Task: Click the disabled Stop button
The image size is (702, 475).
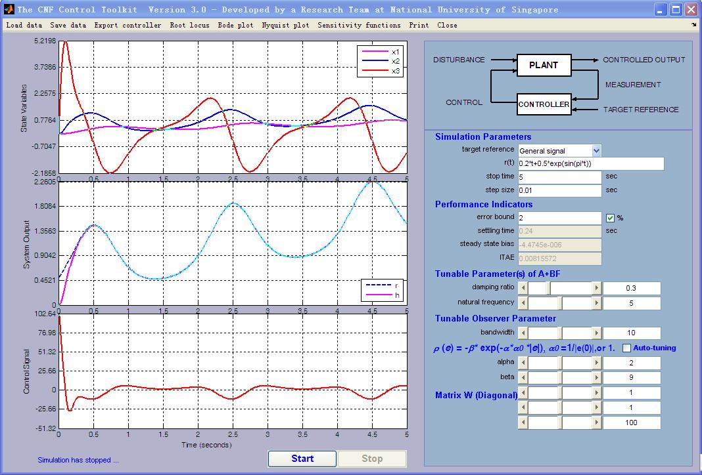Action: tap(372, 459)
